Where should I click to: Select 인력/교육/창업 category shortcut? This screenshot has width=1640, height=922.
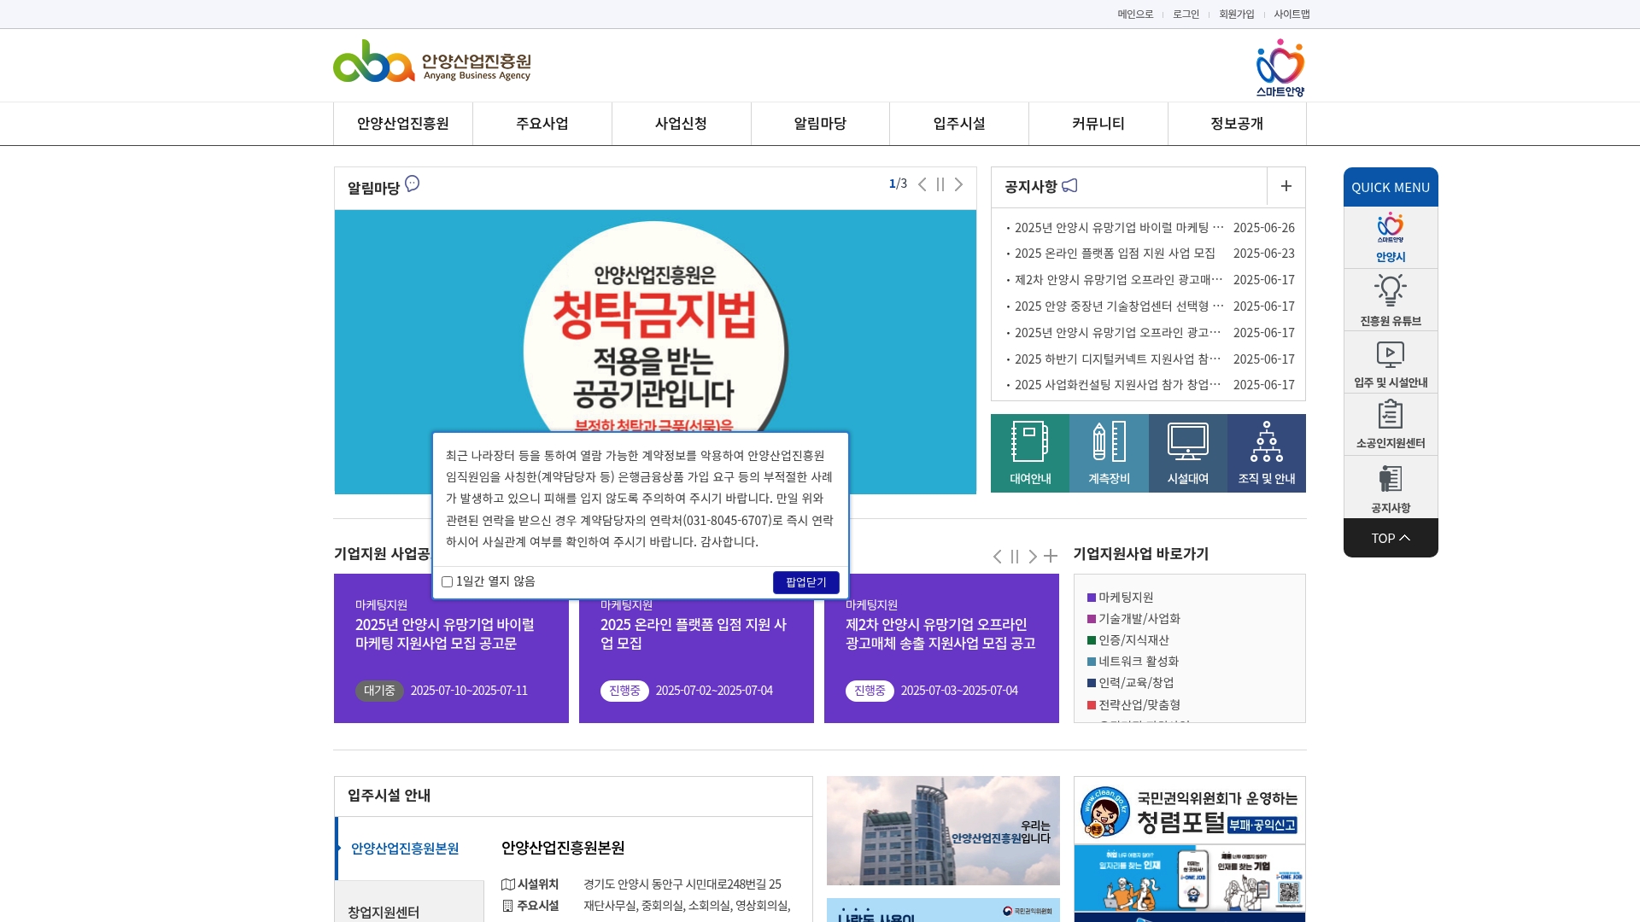point(1130,683)
